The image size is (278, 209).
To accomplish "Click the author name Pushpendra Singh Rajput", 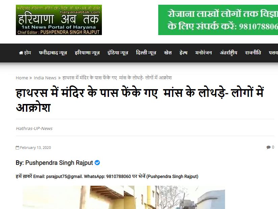I will pos(59,163).
